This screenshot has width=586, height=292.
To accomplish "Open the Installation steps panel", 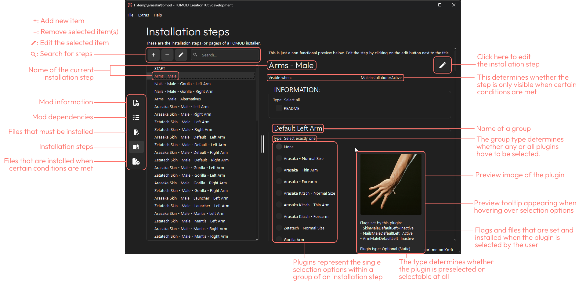I will (x=136, y=147).
